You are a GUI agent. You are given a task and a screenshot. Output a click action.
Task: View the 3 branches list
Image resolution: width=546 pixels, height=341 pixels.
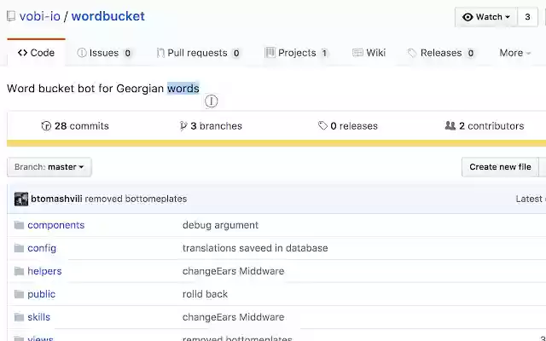[x=211, y=126]
